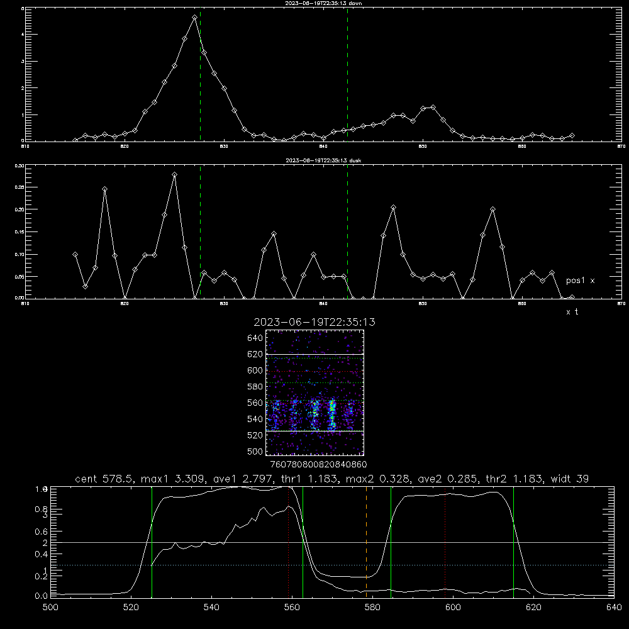629x629 pixels.
Task: Click the green vertical line at 525 in the bottom plot
Action: click(152, 542)
